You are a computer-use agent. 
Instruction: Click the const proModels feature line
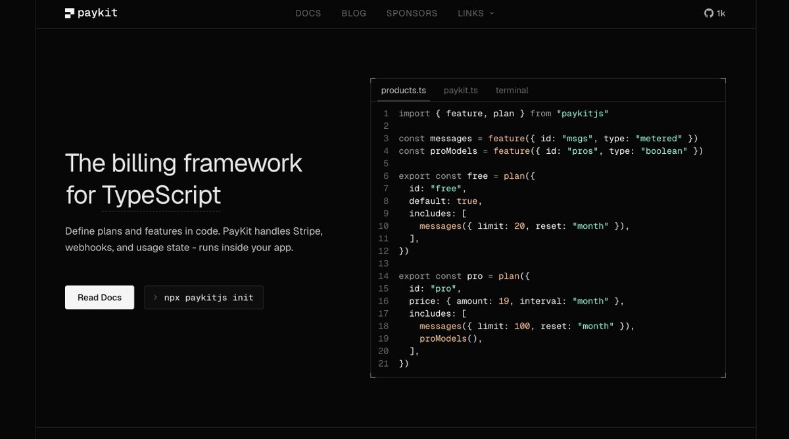[550, 150]
